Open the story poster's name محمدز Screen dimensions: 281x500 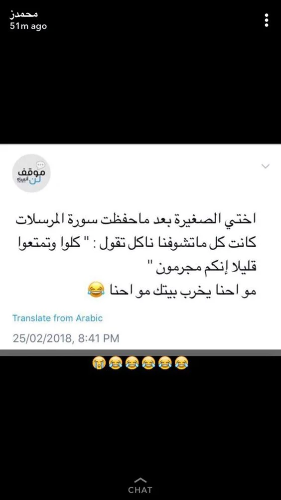click(24, 14)
